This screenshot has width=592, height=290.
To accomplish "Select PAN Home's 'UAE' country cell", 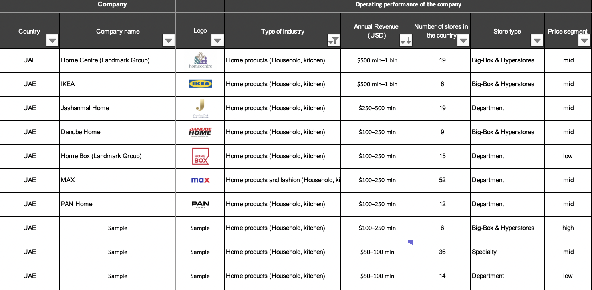I will [30, 204].
